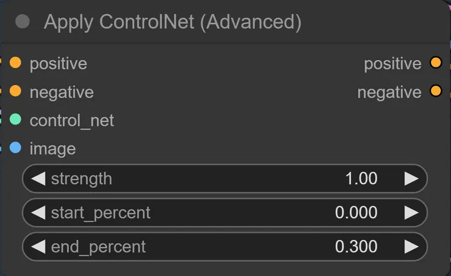Viewport: 451px width, 276px height.
Task: Click the end_percent value 0.300
Action: tap(356, 246)
